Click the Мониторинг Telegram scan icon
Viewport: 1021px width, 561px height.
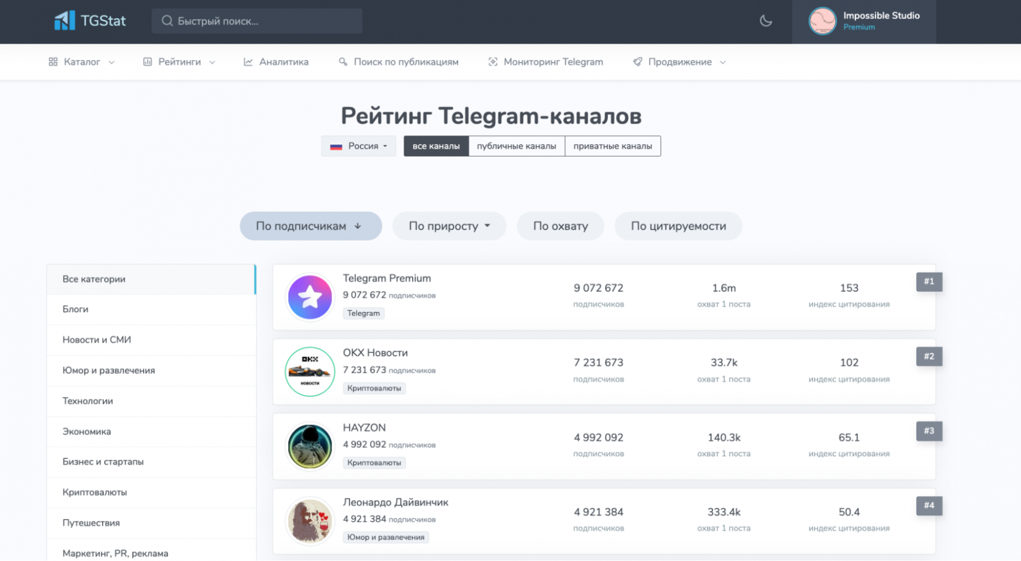(492, 62)
